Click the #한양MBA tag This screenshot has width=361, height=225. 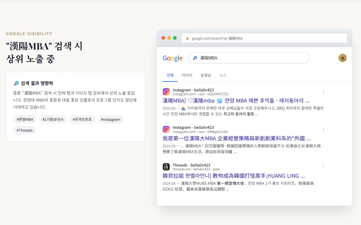pos(25,120)
